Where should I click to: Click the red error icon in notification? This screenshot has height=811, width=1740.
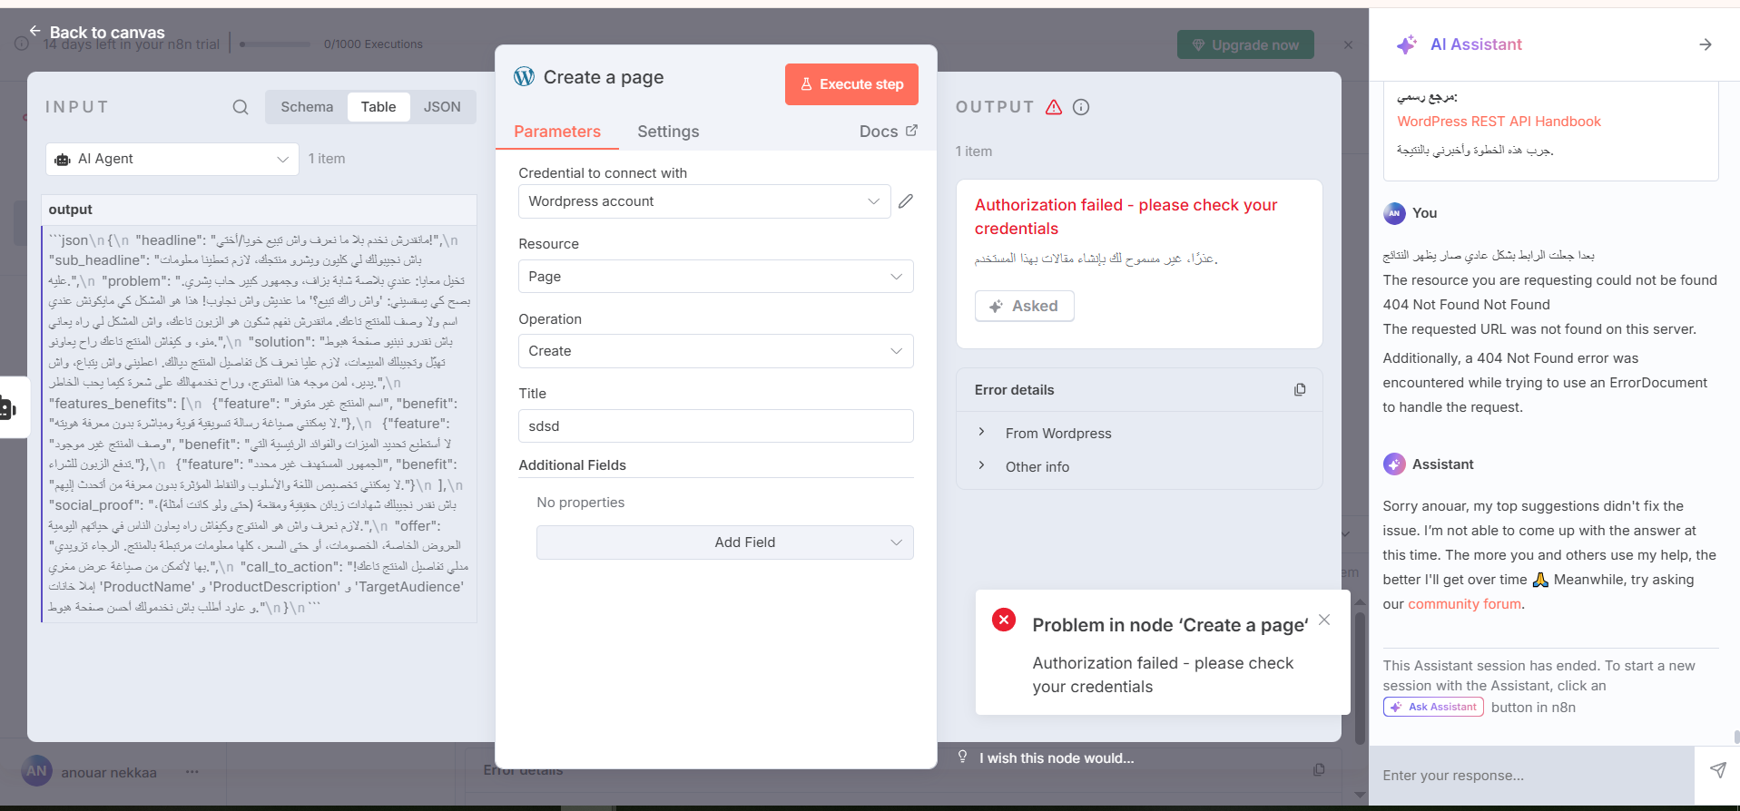[1004, 620]
